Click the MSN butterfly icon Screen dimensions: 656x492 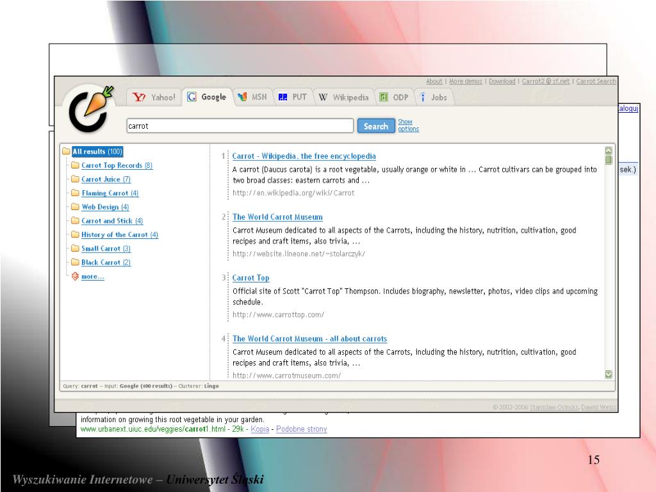point(242,97)
